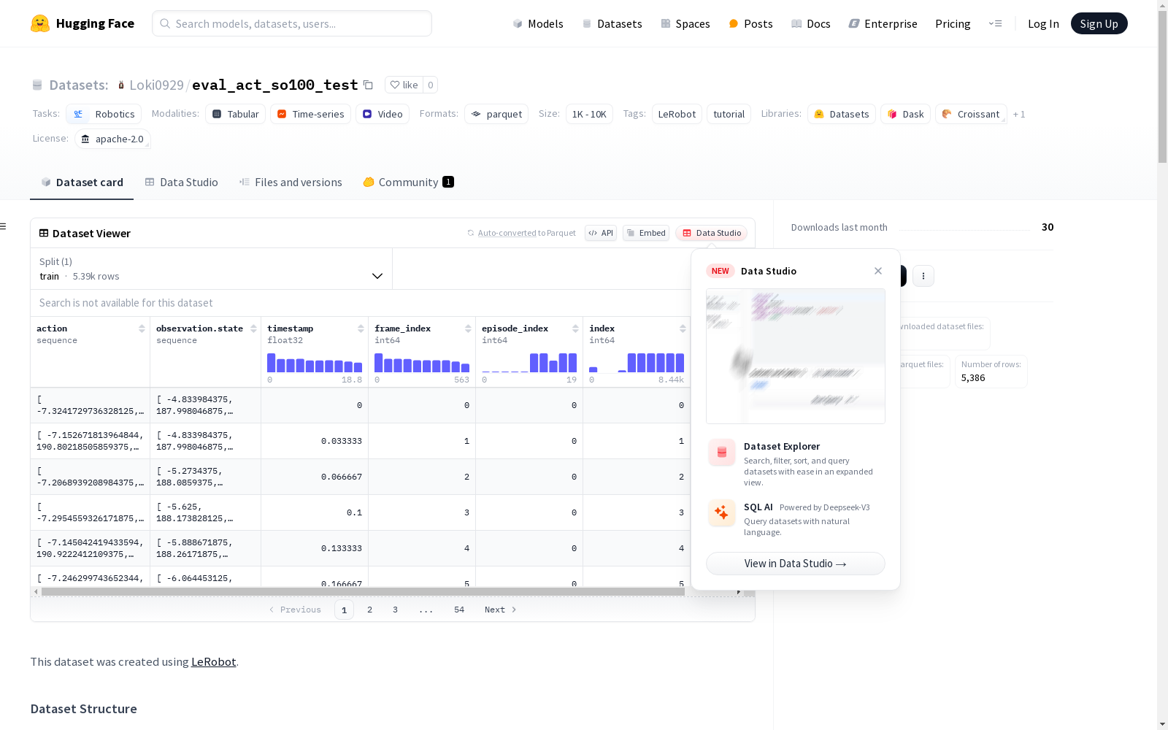
Task: Click the SQL AI sparkle icon
Action: pos(722,512)
